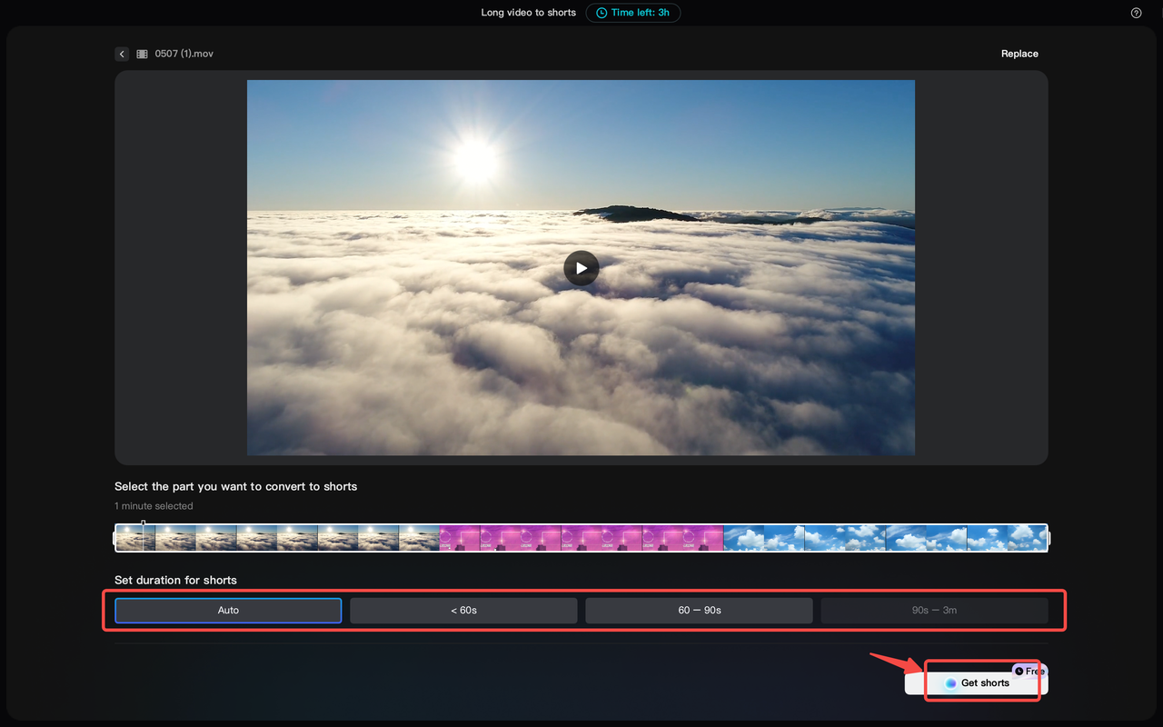The height and width of the screenshot is (727, 1163).
Task: Select the Auto duration option
Action: [227, 610]
